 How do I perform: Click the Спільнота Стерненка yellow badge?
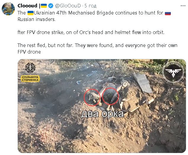coord(30,79)
